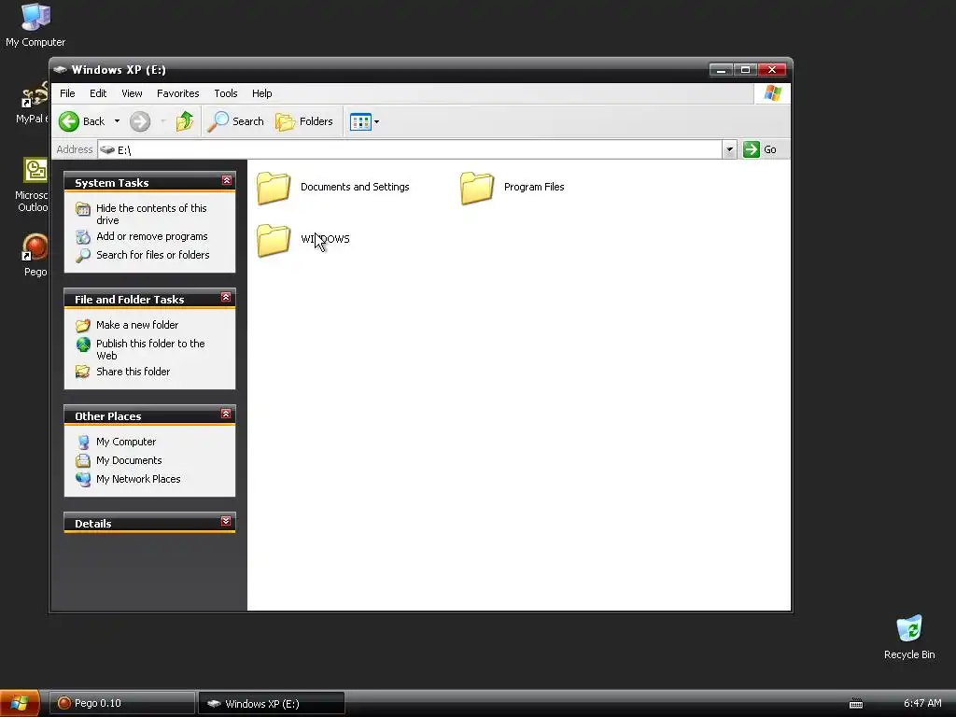Open the Help menu
This screenshot has height=717, width=956.
(x=262, y=93)
